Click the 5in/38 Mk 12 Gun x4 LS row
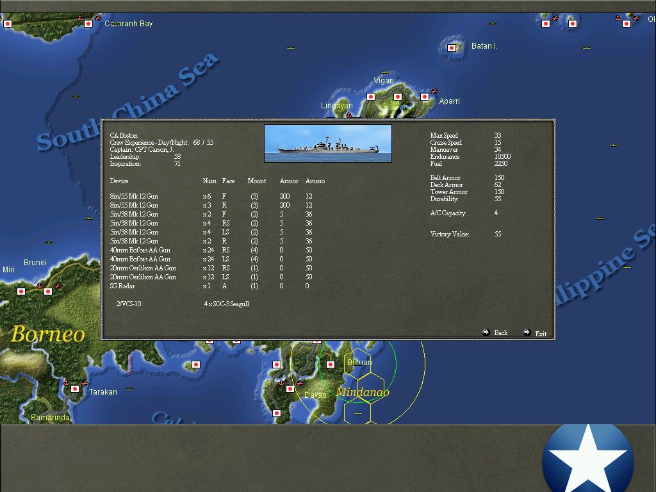This screenshot has height=492, width=656. (x=211, y=232)
